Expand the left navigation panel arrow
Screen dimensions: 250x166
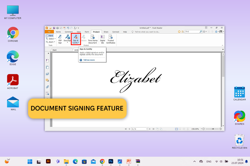48,53
